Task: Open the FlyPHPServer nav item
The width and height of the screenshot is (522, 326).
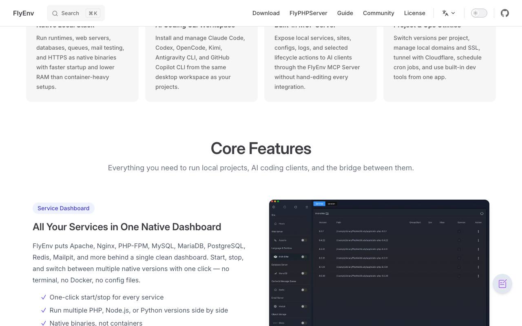Action: pos(308,13)
